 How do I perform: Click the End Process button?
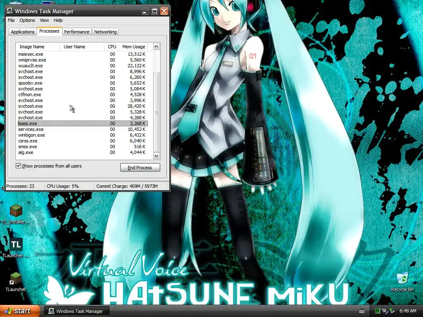[x=140, y=168]
